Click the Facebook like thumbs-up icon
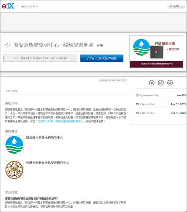The height and width of the screenshot is (212, 187). click(x=161, y=83)
